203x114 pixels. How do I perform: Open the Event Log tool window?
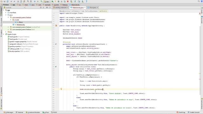(x=181, y=112)
